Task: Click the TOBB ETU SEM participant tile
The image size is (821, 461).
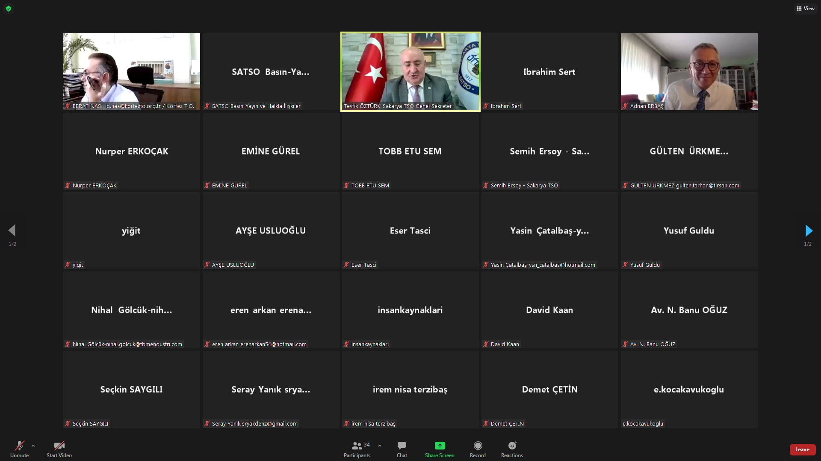Action: click(x=410, y=151)
